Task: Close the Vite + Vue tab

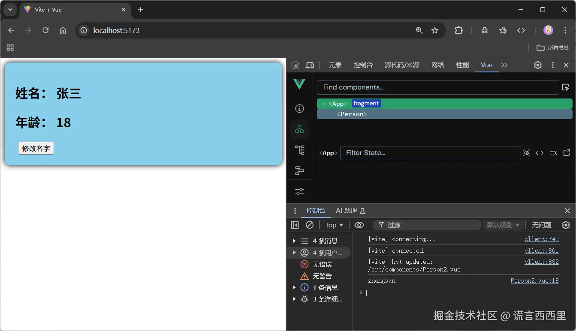Action: pyautogui.click(x=124, y=9)
